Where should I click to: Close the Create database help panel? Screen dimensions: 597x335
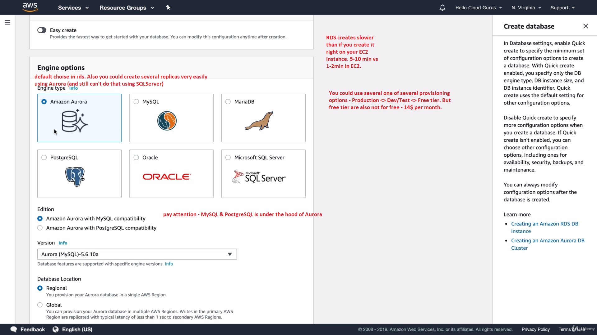[585, 26]
